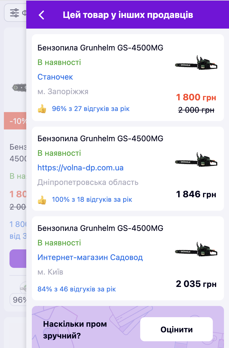Open the https://volna-dp.com.ua seller link

(80, 168)
